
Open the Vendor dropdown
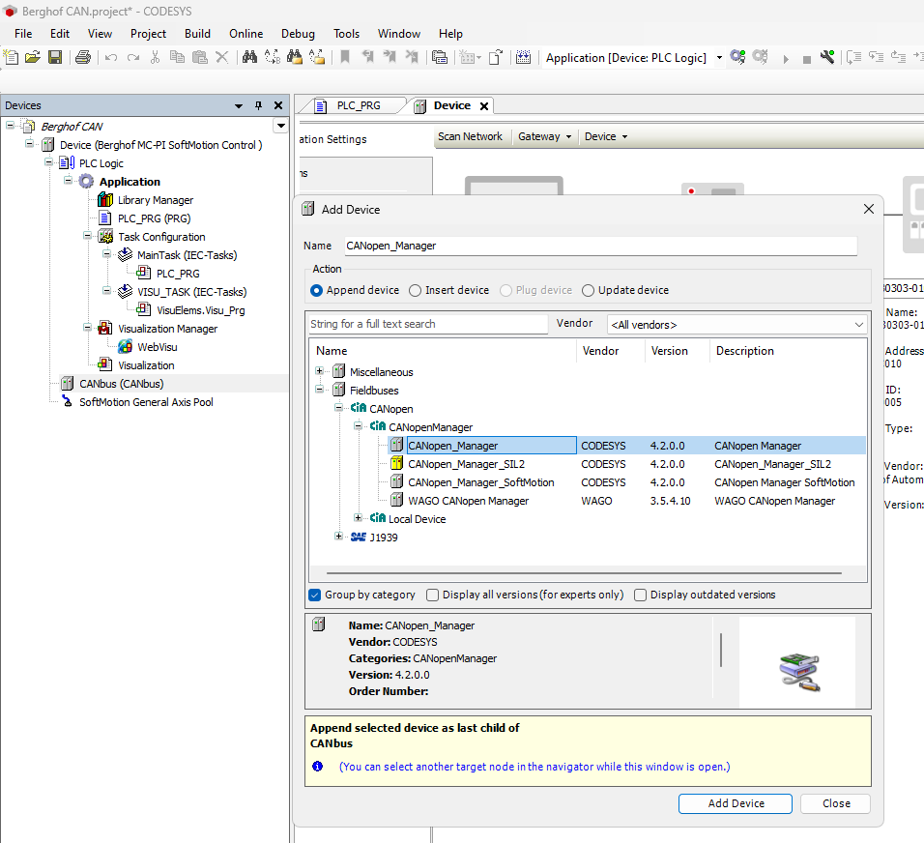tap(858, 324)
